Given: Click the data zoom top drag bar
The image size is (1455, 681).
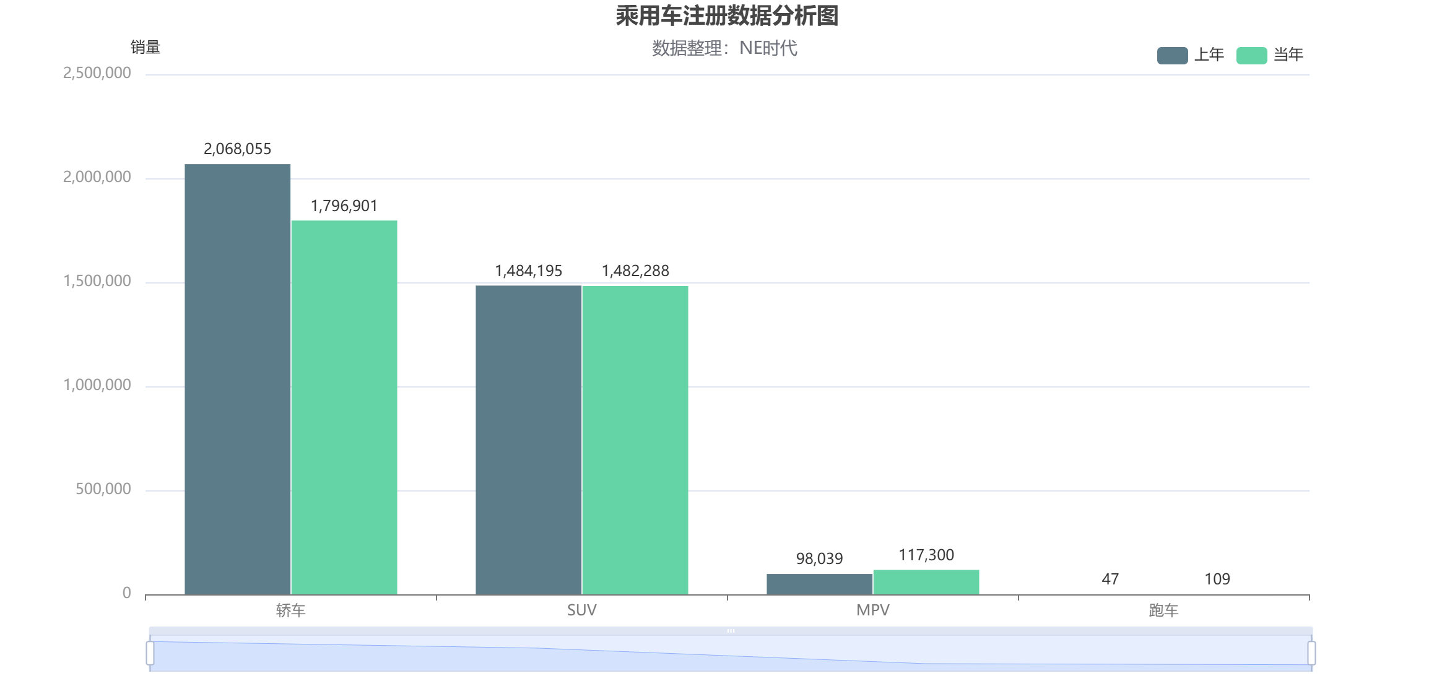Looking at the screenshot, I should (731, 631).
